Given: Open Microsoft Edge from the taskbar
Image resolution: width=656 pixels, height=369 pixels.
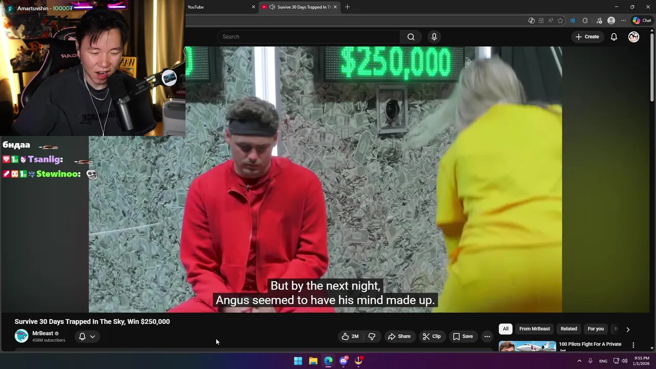Looking at the screenshot, I should click(x=329, y=361).
